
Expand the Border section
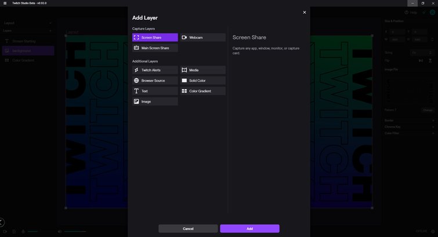pos(409,121)
